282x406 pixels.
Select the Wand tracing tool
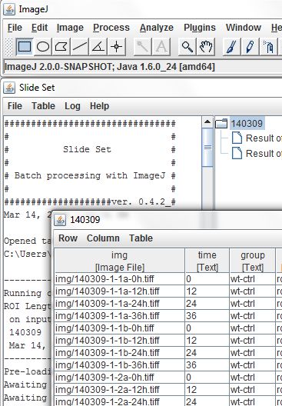click(143, 47)
